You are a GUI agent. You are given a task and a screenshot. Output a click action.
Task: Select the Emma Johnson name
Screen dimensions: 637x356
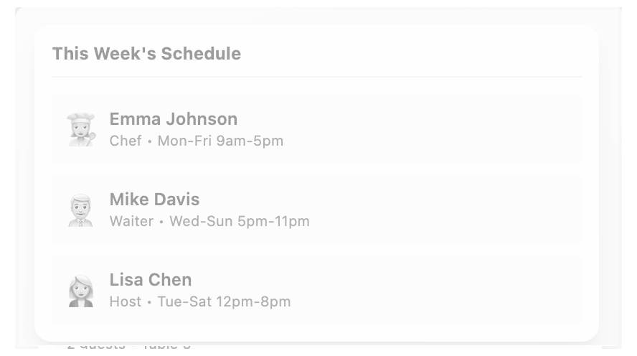pos(173,119)
